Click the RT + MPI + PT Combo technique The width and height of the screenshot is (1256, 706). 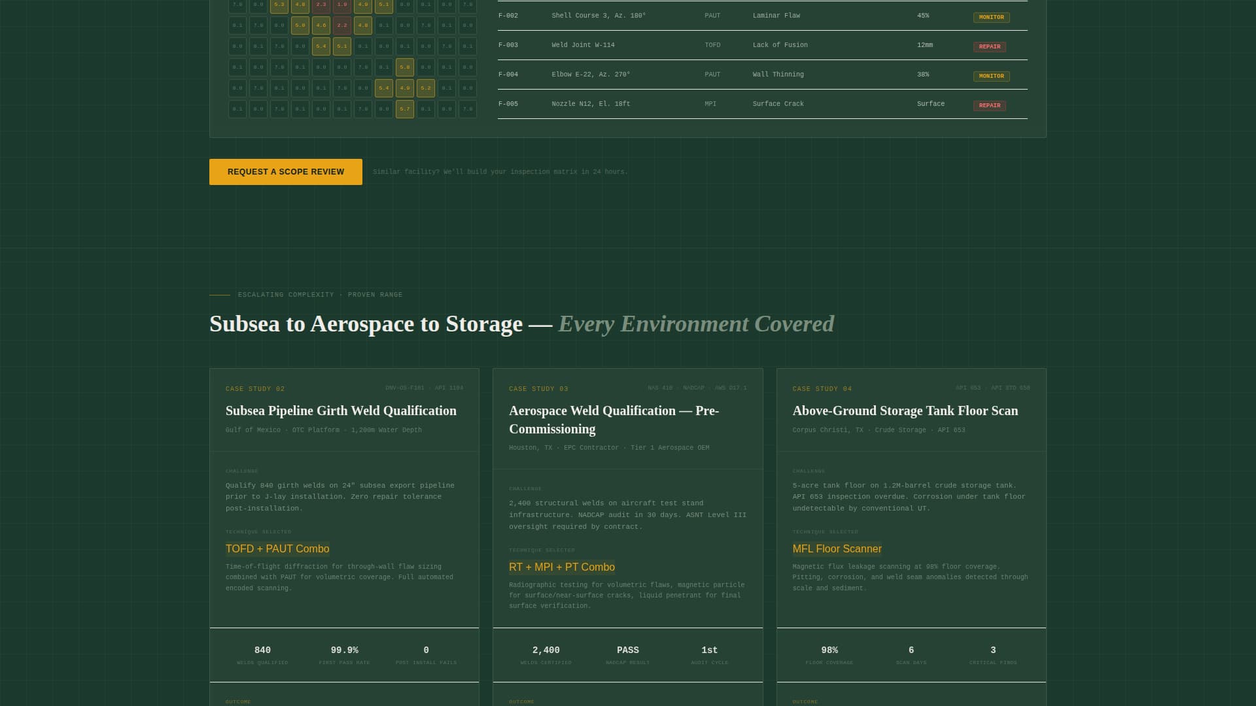[x=561, y=567]
